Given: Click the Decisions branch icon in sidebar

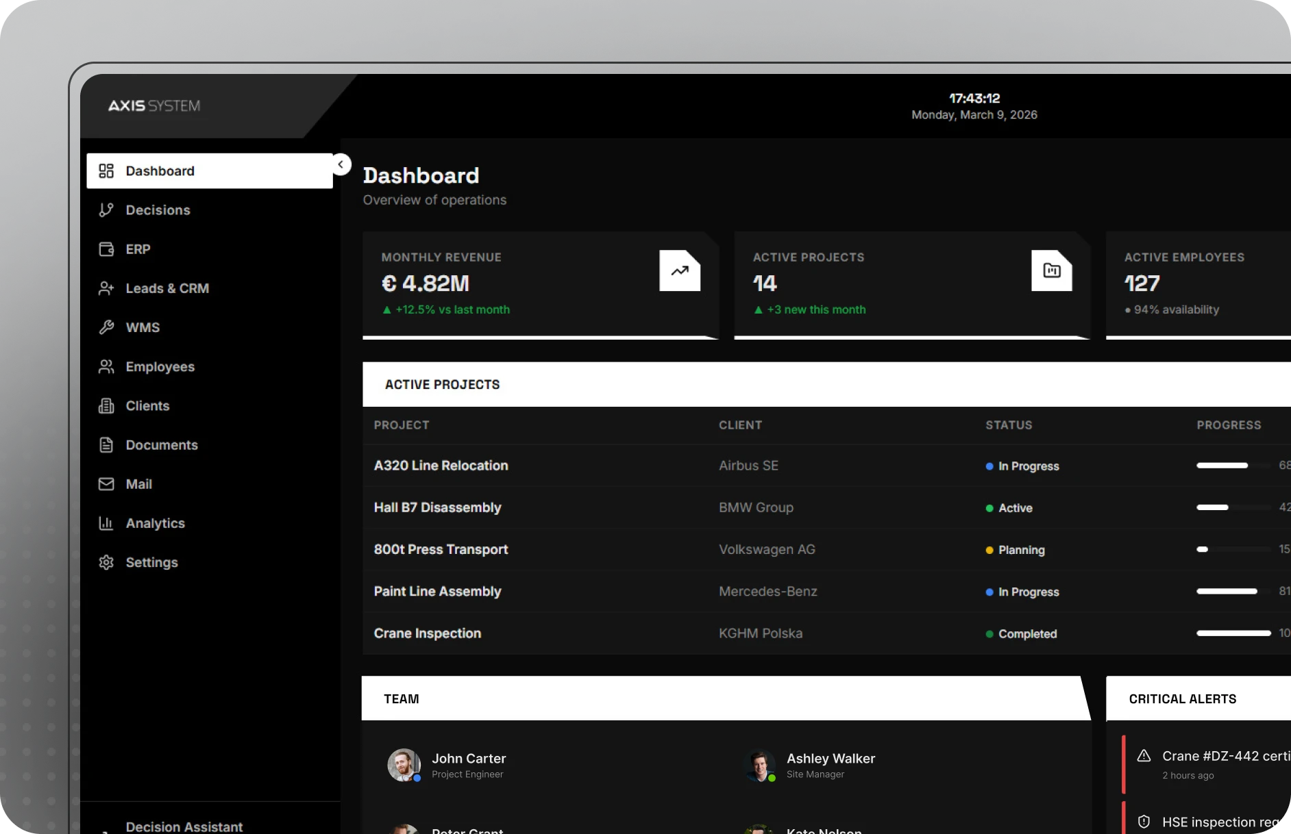Looking at the screenshot, I should click(106, 210).
